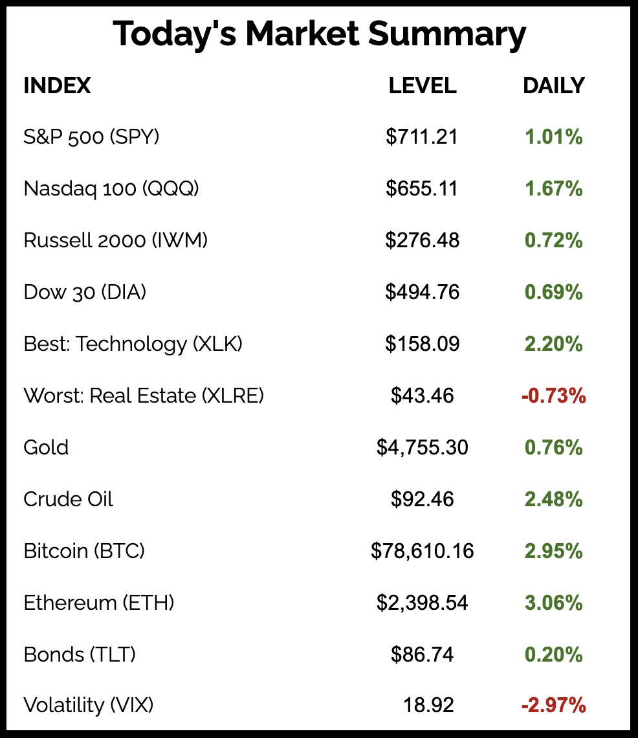Open the Bitcoin (BTC) entry
Image resolution: width=638 pixels, height=738 pixels.
84,551
